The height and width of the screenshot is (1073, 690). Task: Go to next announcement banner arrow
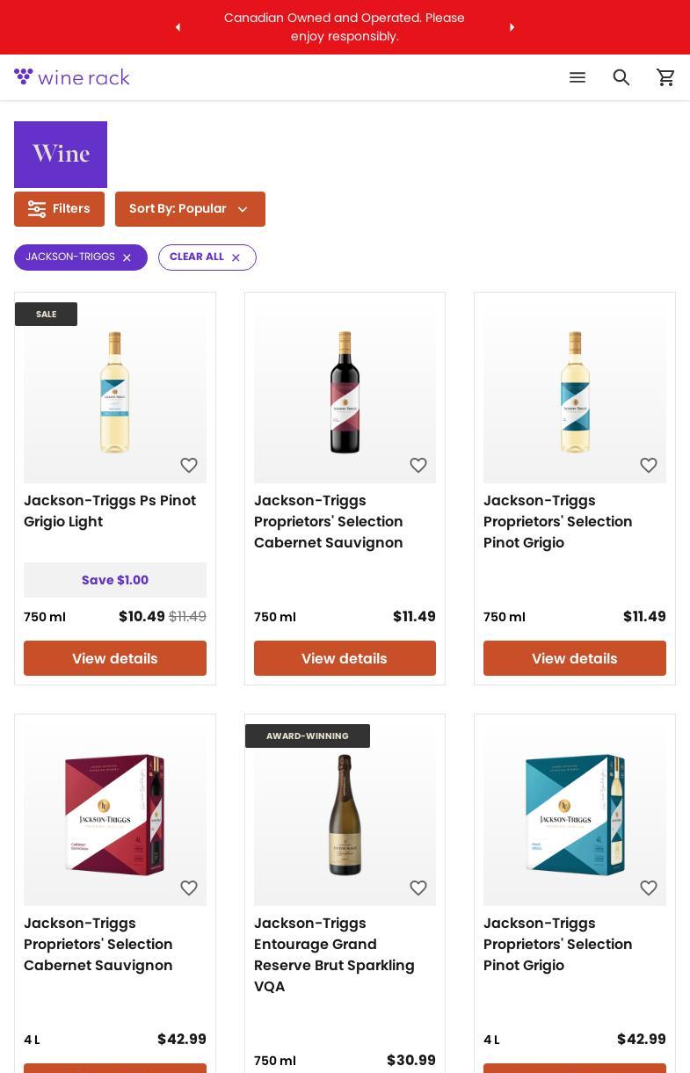click(x=512, y=27)
